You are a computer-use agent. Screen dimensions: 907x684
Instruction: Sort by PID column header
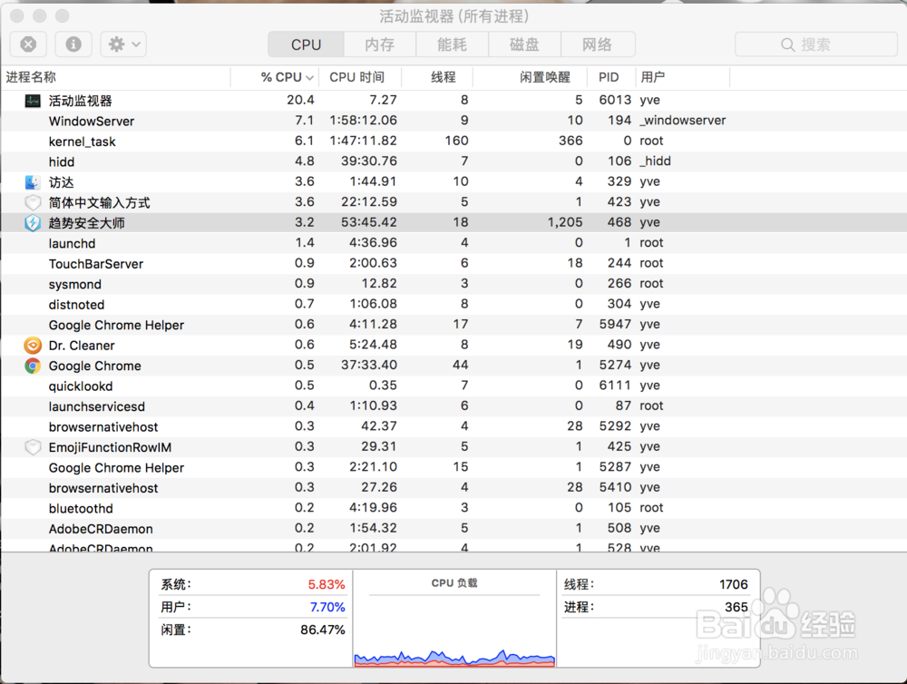[x=612, y=77]
